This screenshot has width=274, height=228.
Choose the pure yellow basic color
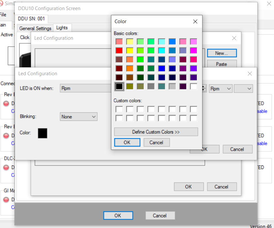click(130, 50)
